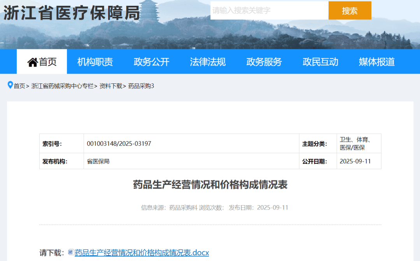The height and width of the screenshot is (261, 420).
Task: Click the 首页 breadcrumb link
Action: (x=19, y=86)
